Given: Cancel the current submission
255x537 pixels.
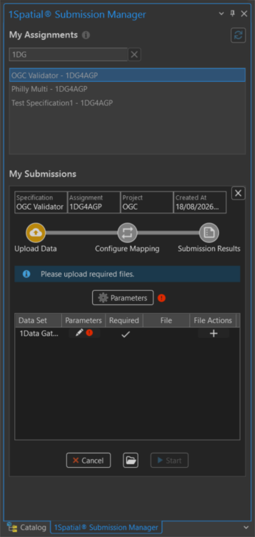Looking at the screenshot, I should pyautogui.click(x=88, y=461).
